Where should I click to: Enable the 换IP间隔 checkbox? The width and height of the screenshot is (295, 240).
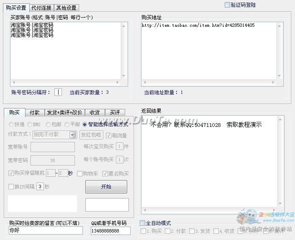[11, 187]
